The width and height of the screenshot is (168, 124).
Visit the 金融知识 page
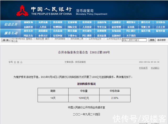(x=116, y=36)
